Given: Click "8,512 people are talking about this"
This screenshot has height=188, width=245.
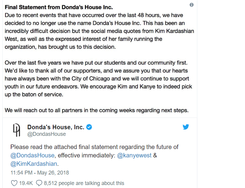Looking at the screenshot, I should click(x=84, y=183).
